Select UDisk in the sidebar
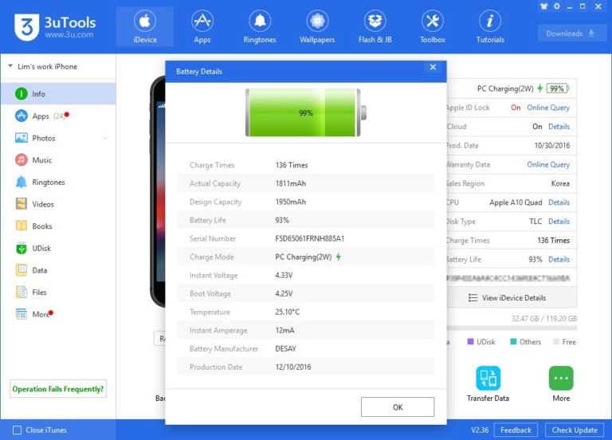This screenshot has width=612, height=440. point(58,248)
